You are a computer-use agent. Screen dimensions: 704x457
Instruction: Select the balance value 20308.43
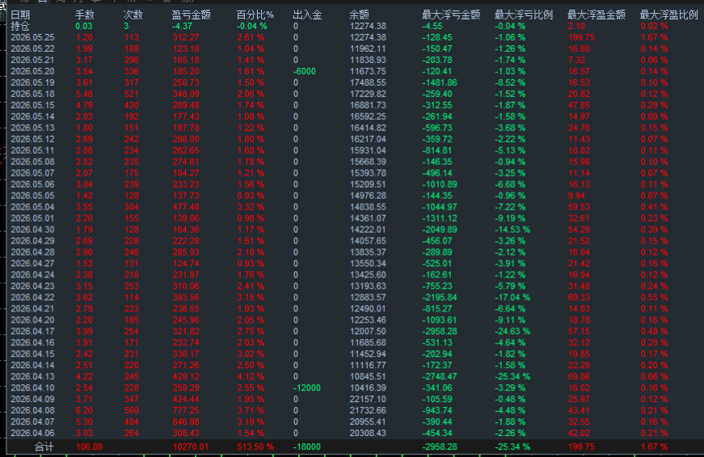click(368, 434)
